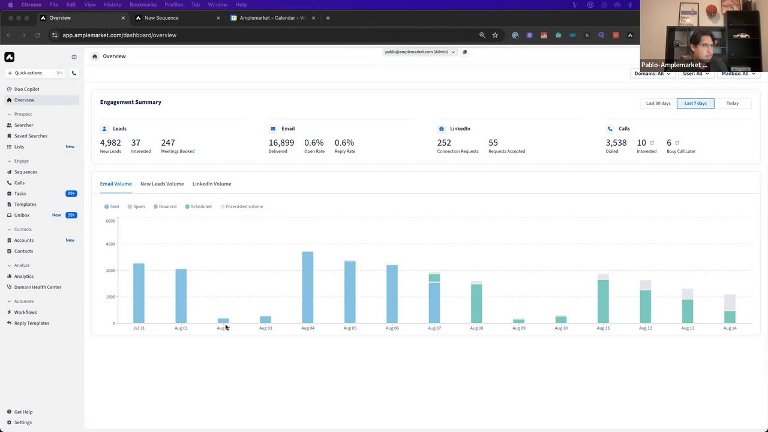Toggle the Bounced series in the legend
This screenshot has width=768, height=432.
(165, 206)
